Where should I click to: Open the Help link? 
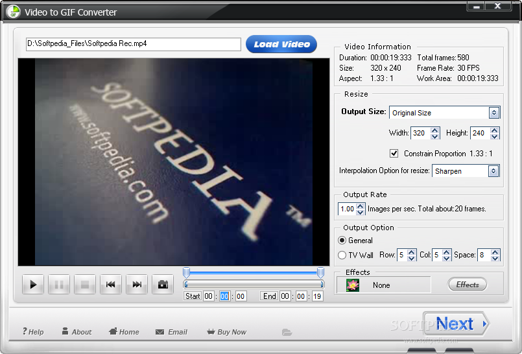point(33,332)
